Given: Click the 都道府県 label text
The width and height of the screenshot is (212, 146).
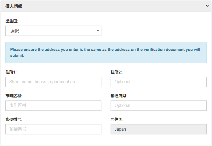Looking at the screenshot, I should pyautogui.click(x=119, y=96).
